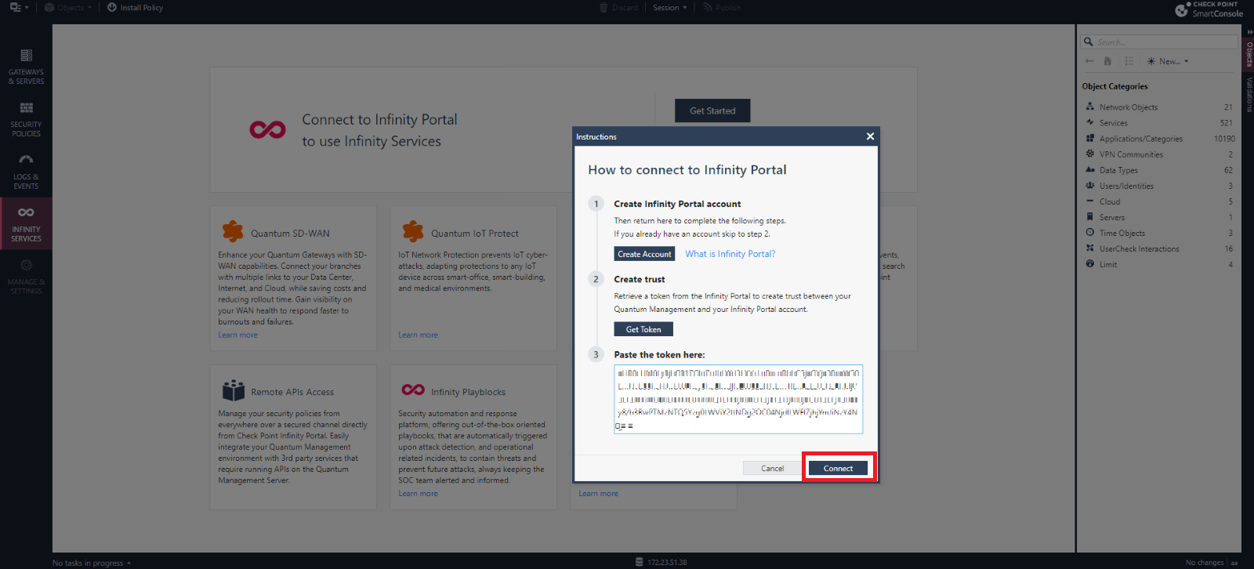Image resolution: width=1254 pixels, height=569 pixels.
Task: Click No changes status text
Action: coord(1205,562)
